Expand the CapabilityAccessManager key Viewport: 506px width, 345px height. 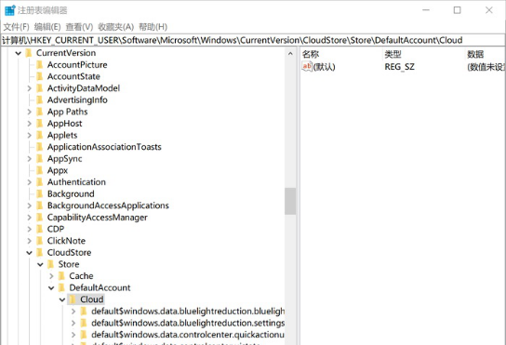pyautogui.click(x=30, y=218)
